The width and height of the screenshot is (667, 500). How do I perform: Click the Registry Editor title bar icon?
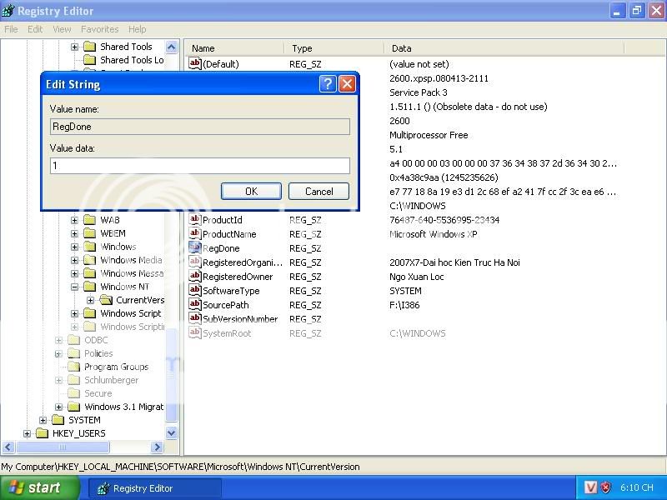(8, 11)
